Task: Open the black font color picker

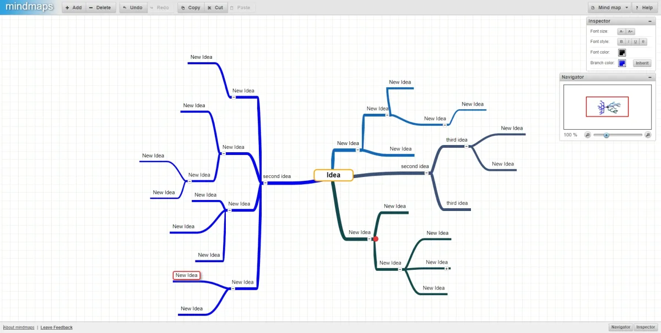Action: 622,53
